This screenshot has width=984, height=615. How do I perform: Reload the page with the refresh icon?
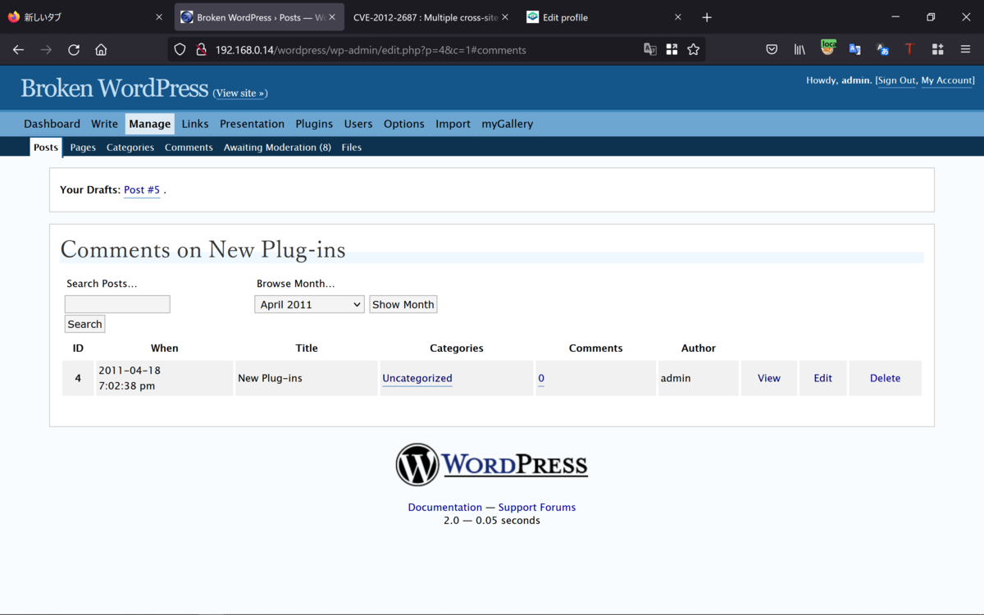click(x=74, y=50)
